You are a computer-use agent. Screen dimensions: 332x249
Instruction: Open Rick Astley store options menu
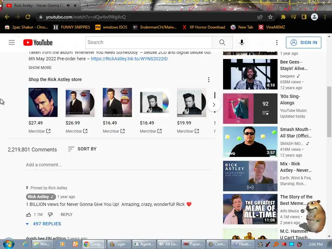click(x=209, y=80)
